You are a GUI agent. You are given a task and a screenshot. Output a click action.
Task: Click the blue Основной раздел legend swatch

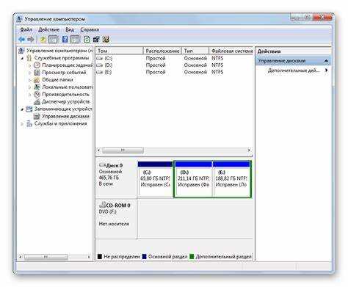point(145,257)
